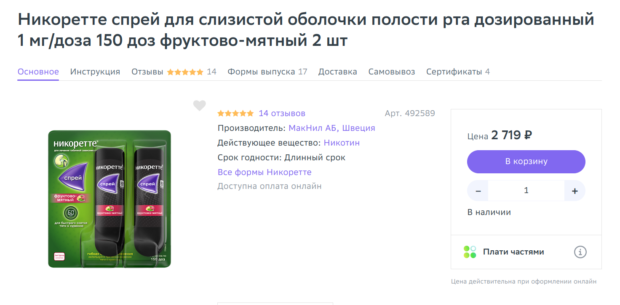Add item to cart with В корзину
Image resolution: width=620 pixels, height=305 pixels.
[526, 162]
